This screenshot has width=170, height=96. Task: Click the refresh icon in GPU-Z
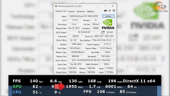click(110, 11)
